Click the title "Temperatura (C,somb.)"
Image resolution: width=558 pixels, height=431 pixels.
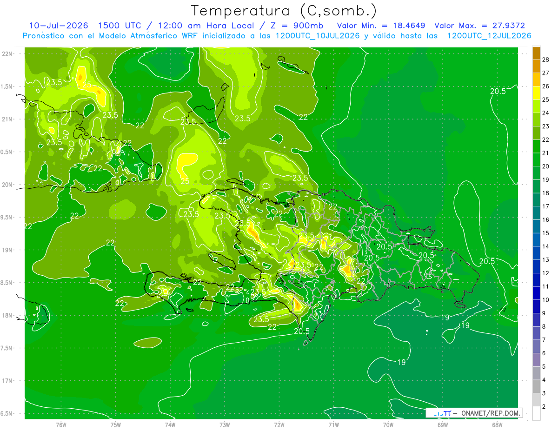284,11
